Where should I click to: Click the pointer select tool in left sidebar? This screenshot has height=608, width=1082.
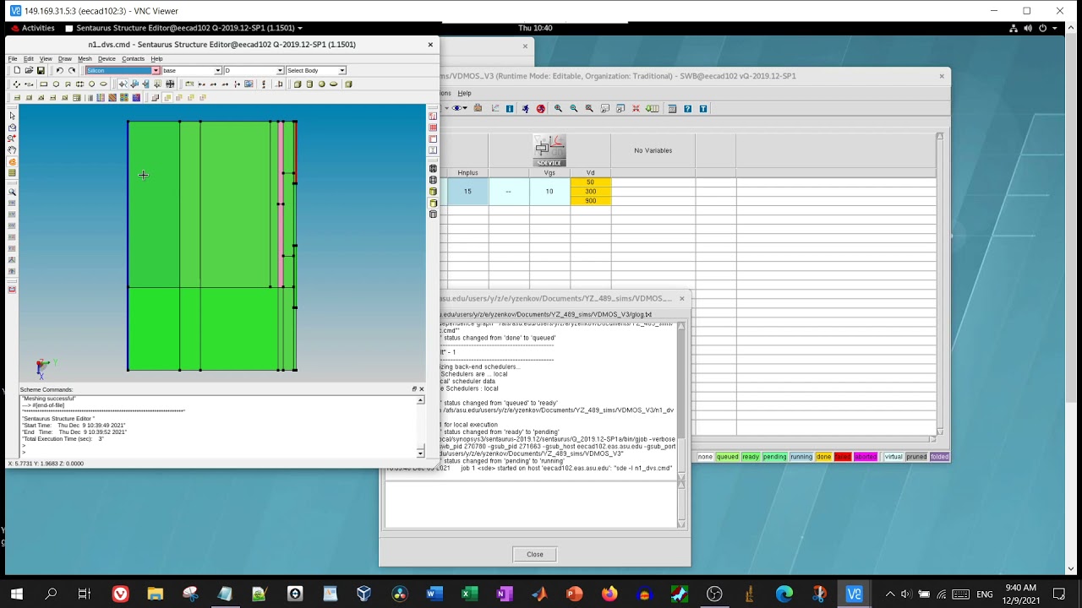[x=12, y=116]
